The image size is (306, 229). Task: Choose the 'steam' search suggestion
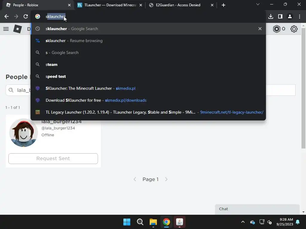pyautogui.click(x=148, y=64)
